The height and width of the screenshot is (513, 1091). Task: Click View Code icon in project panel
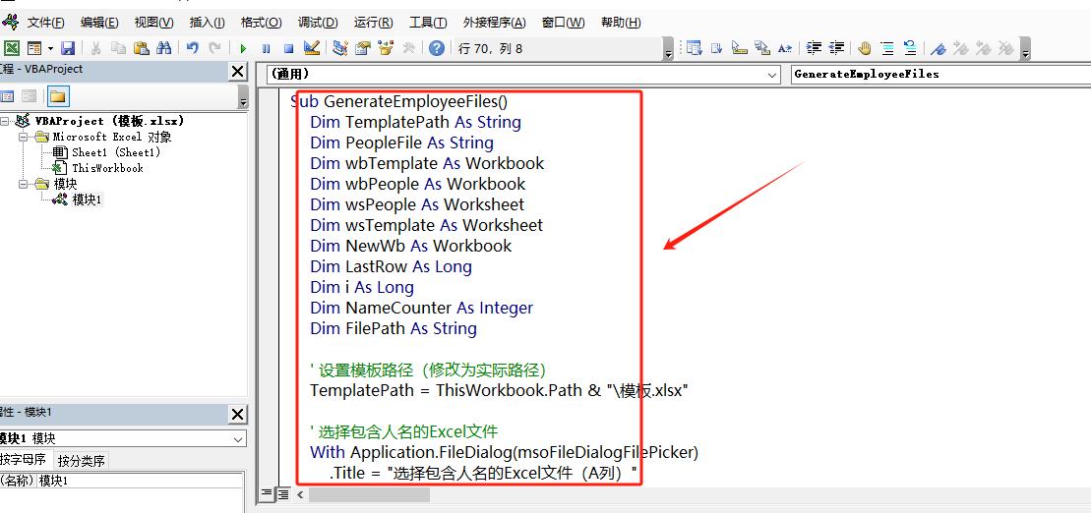coord(8,96)
